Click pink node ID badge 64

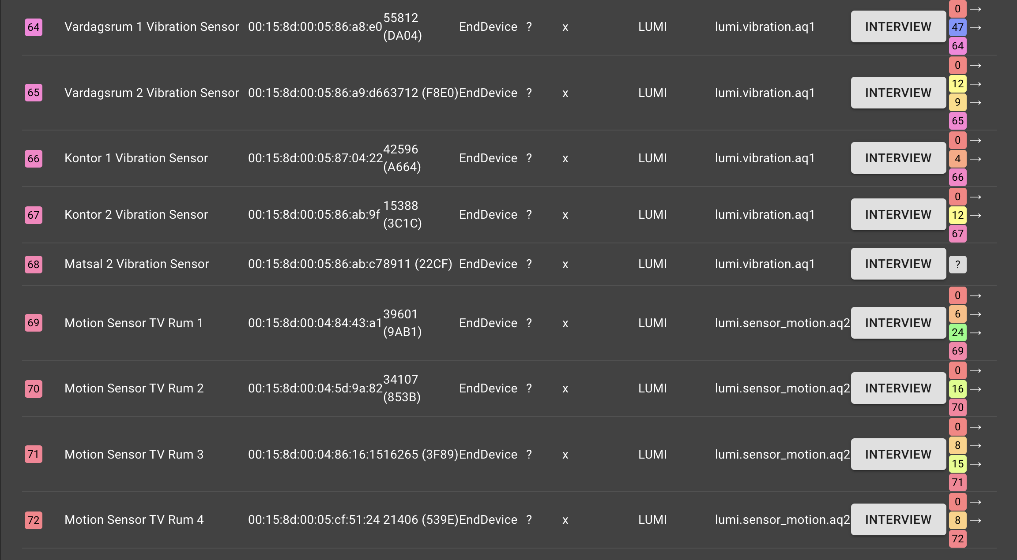pos(34,27)
